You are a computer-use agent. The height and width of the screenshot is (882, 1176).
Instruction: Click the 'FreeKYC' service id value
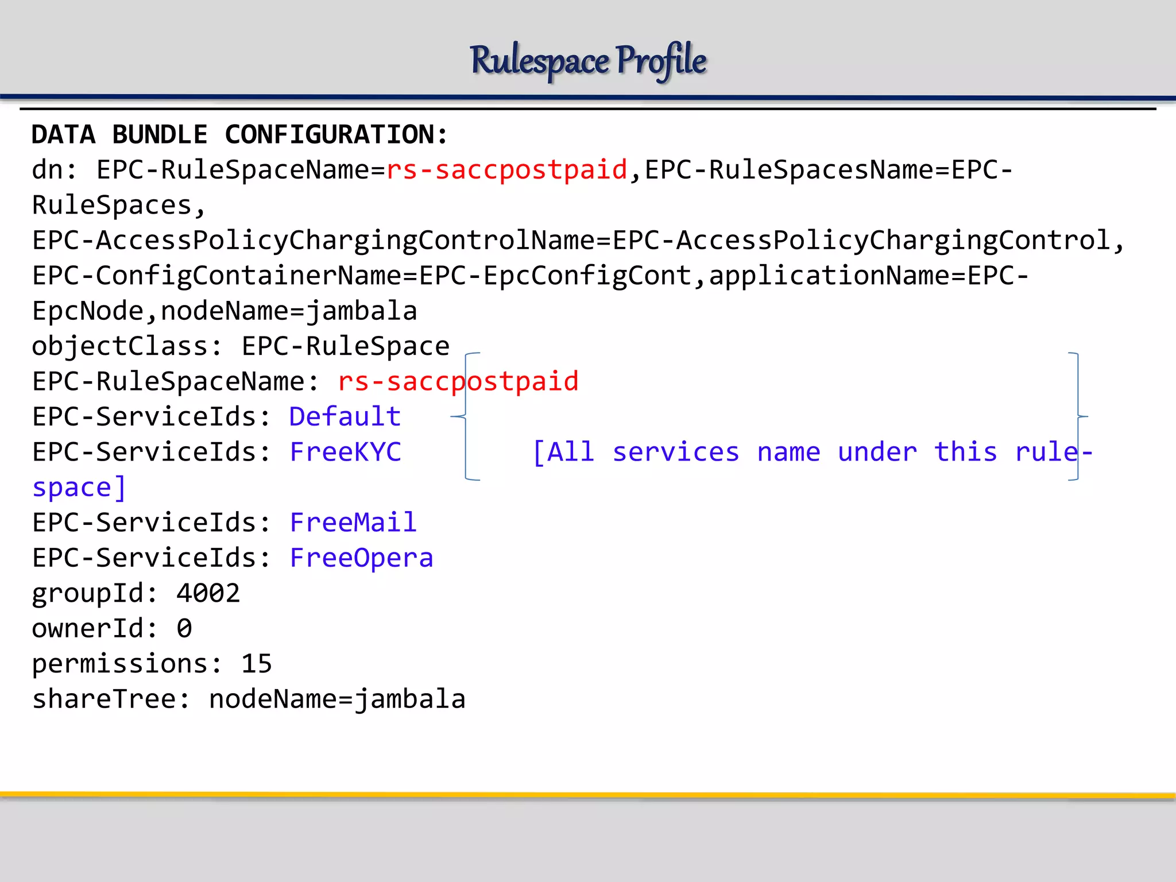[345, 452]
